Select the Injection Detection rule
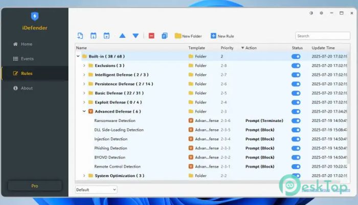This screenshot has width=358, height=205. pyautogui.click(x=111, y=139)
